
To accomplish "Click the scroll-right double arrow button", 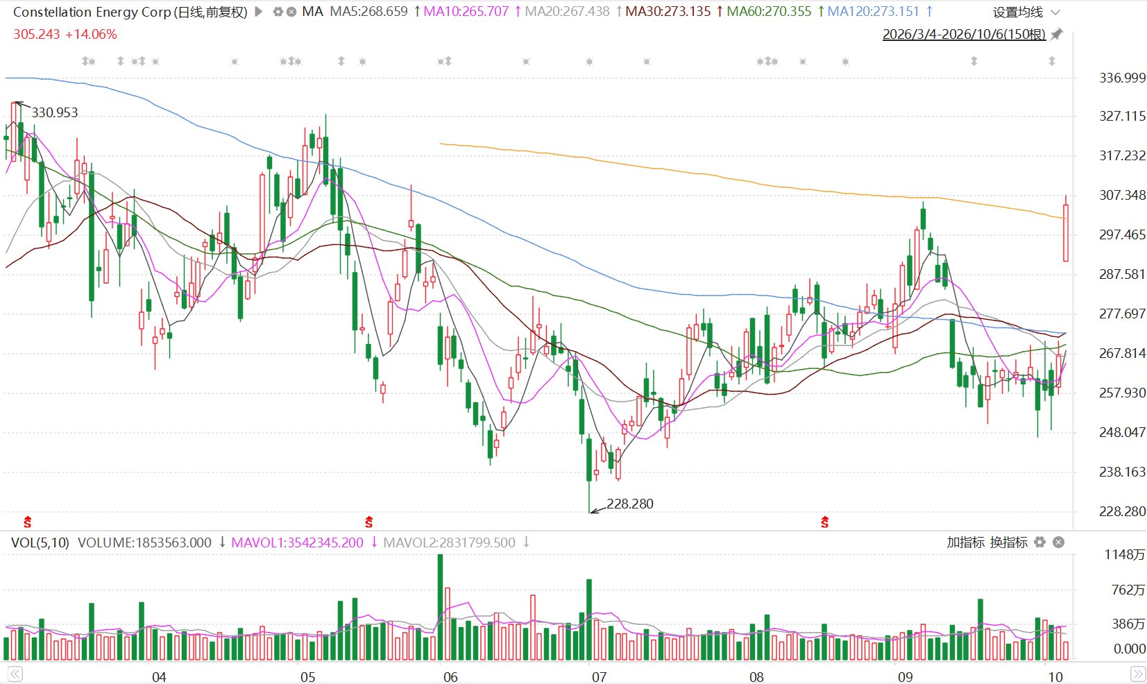I will tap(1138, 674).
